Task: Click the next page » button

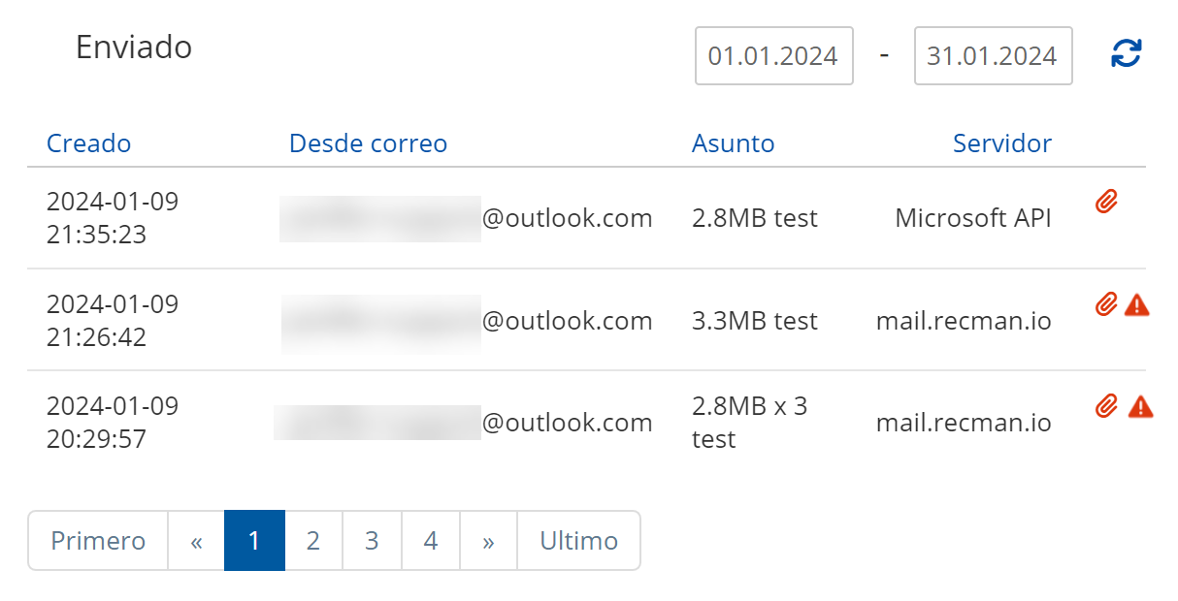Action: click(488, 540)
